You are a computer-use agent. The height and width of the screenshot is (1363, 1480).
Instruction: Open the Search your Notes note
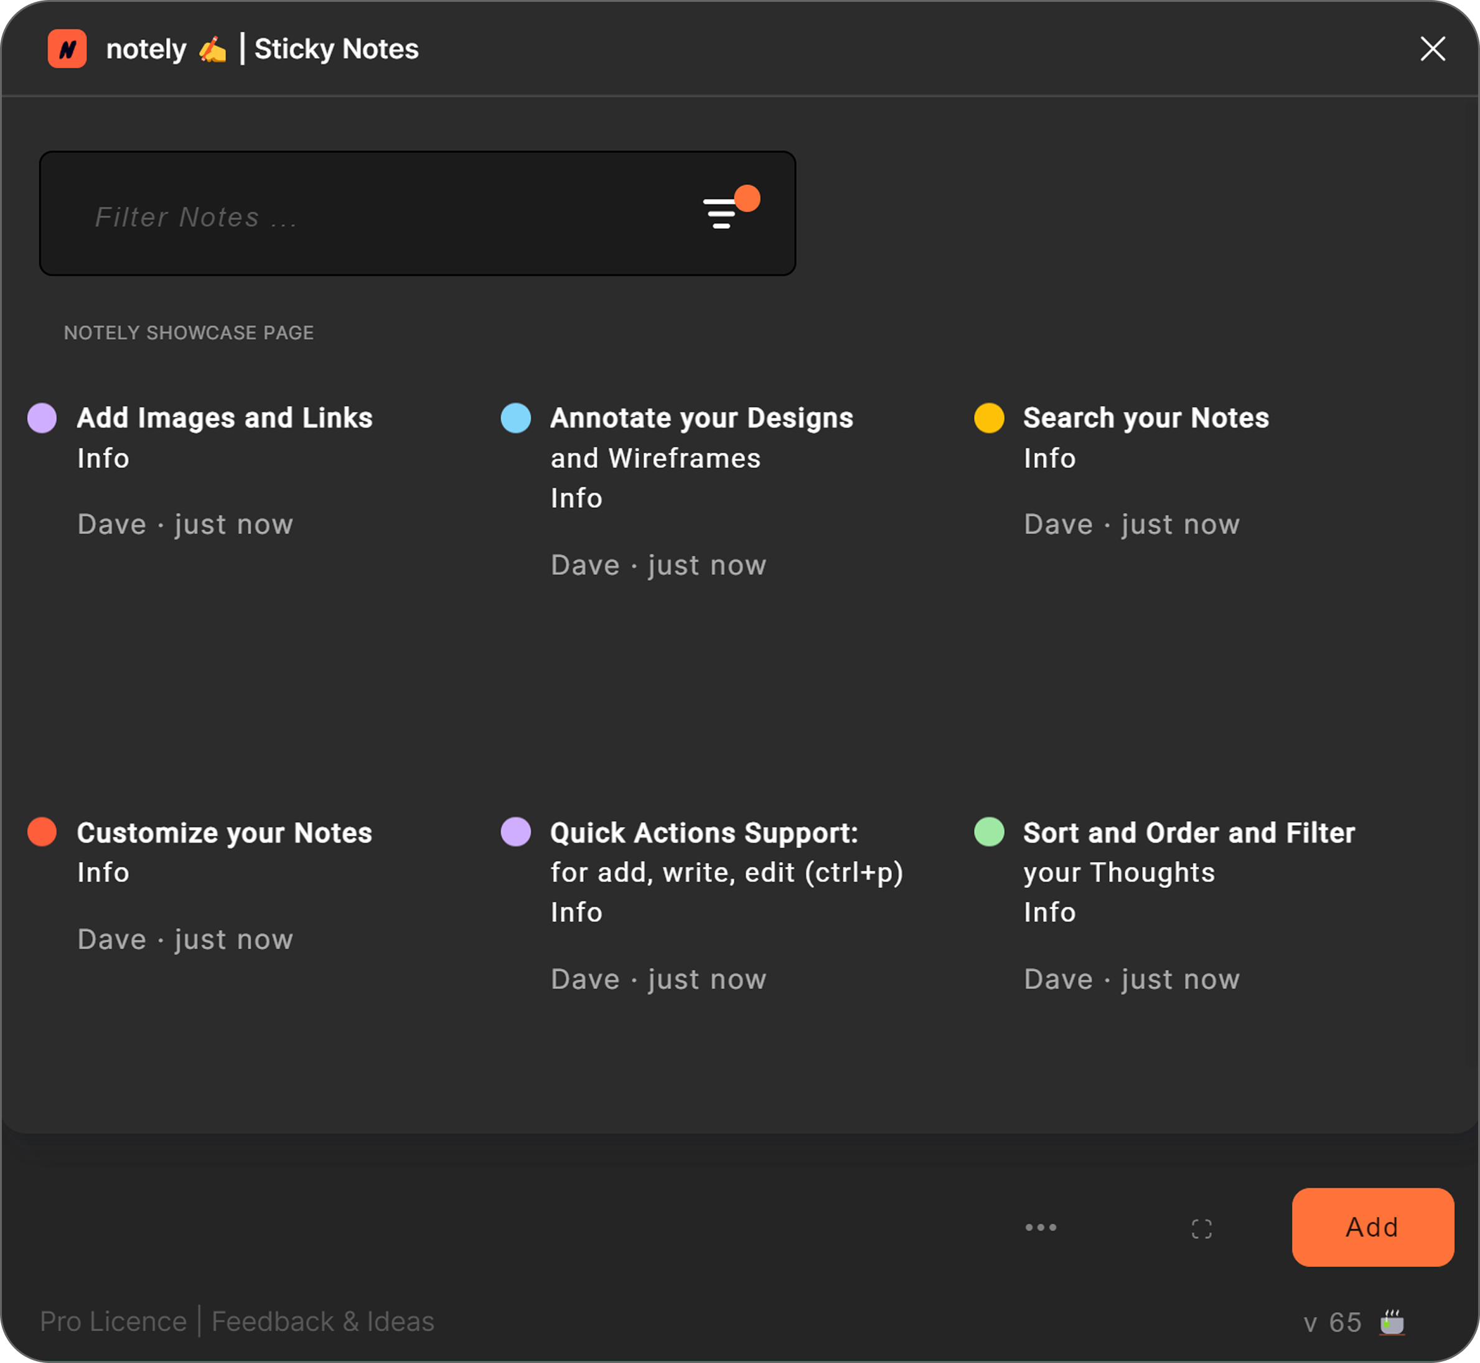click(1145, 418)
